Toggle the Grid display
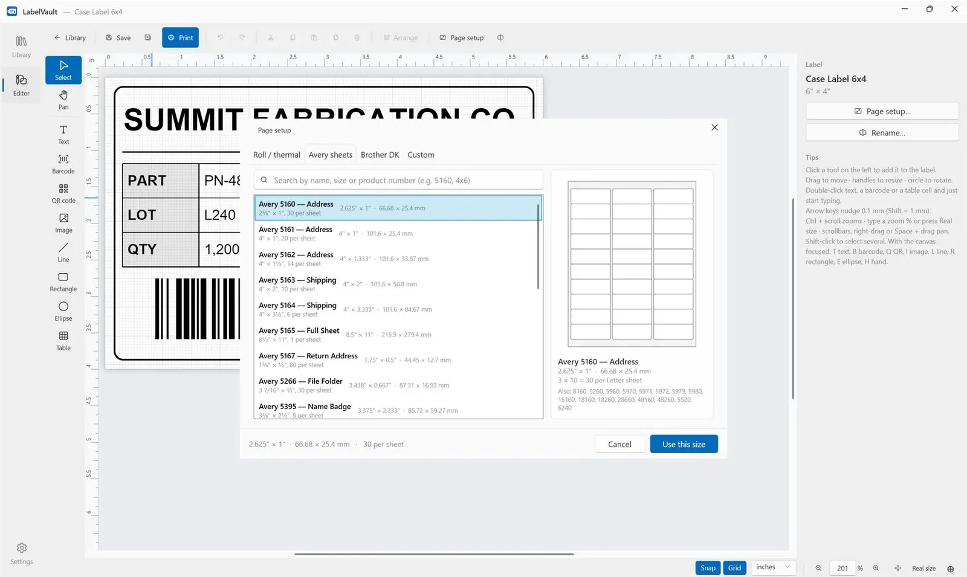967x577 pixels. point(734,568)
